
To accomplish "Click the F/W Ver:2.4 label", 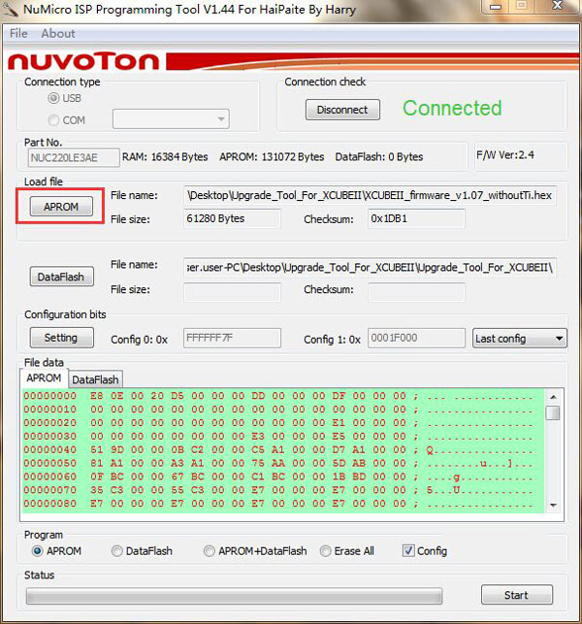I will [x=505, y=155].
